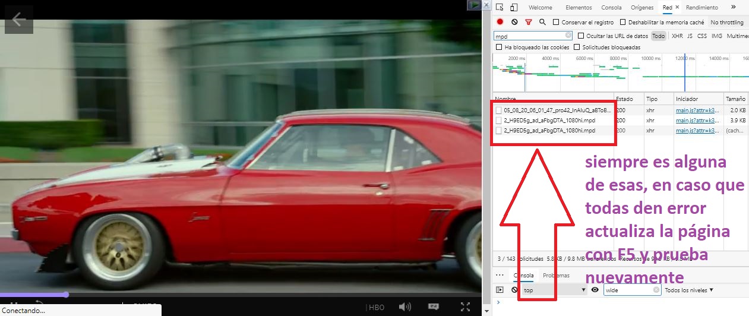Select the Todo request type filter

(658, 36)
